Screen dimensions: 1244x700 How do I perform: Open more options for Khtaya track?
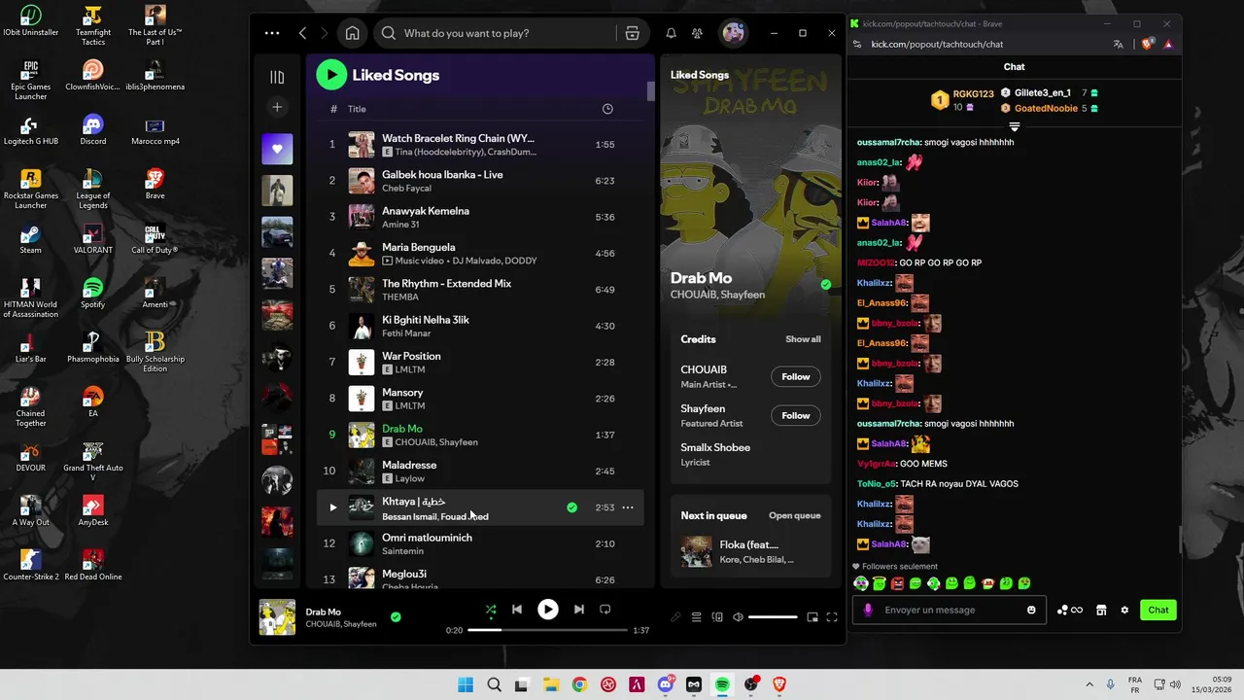tap(628, 507)
